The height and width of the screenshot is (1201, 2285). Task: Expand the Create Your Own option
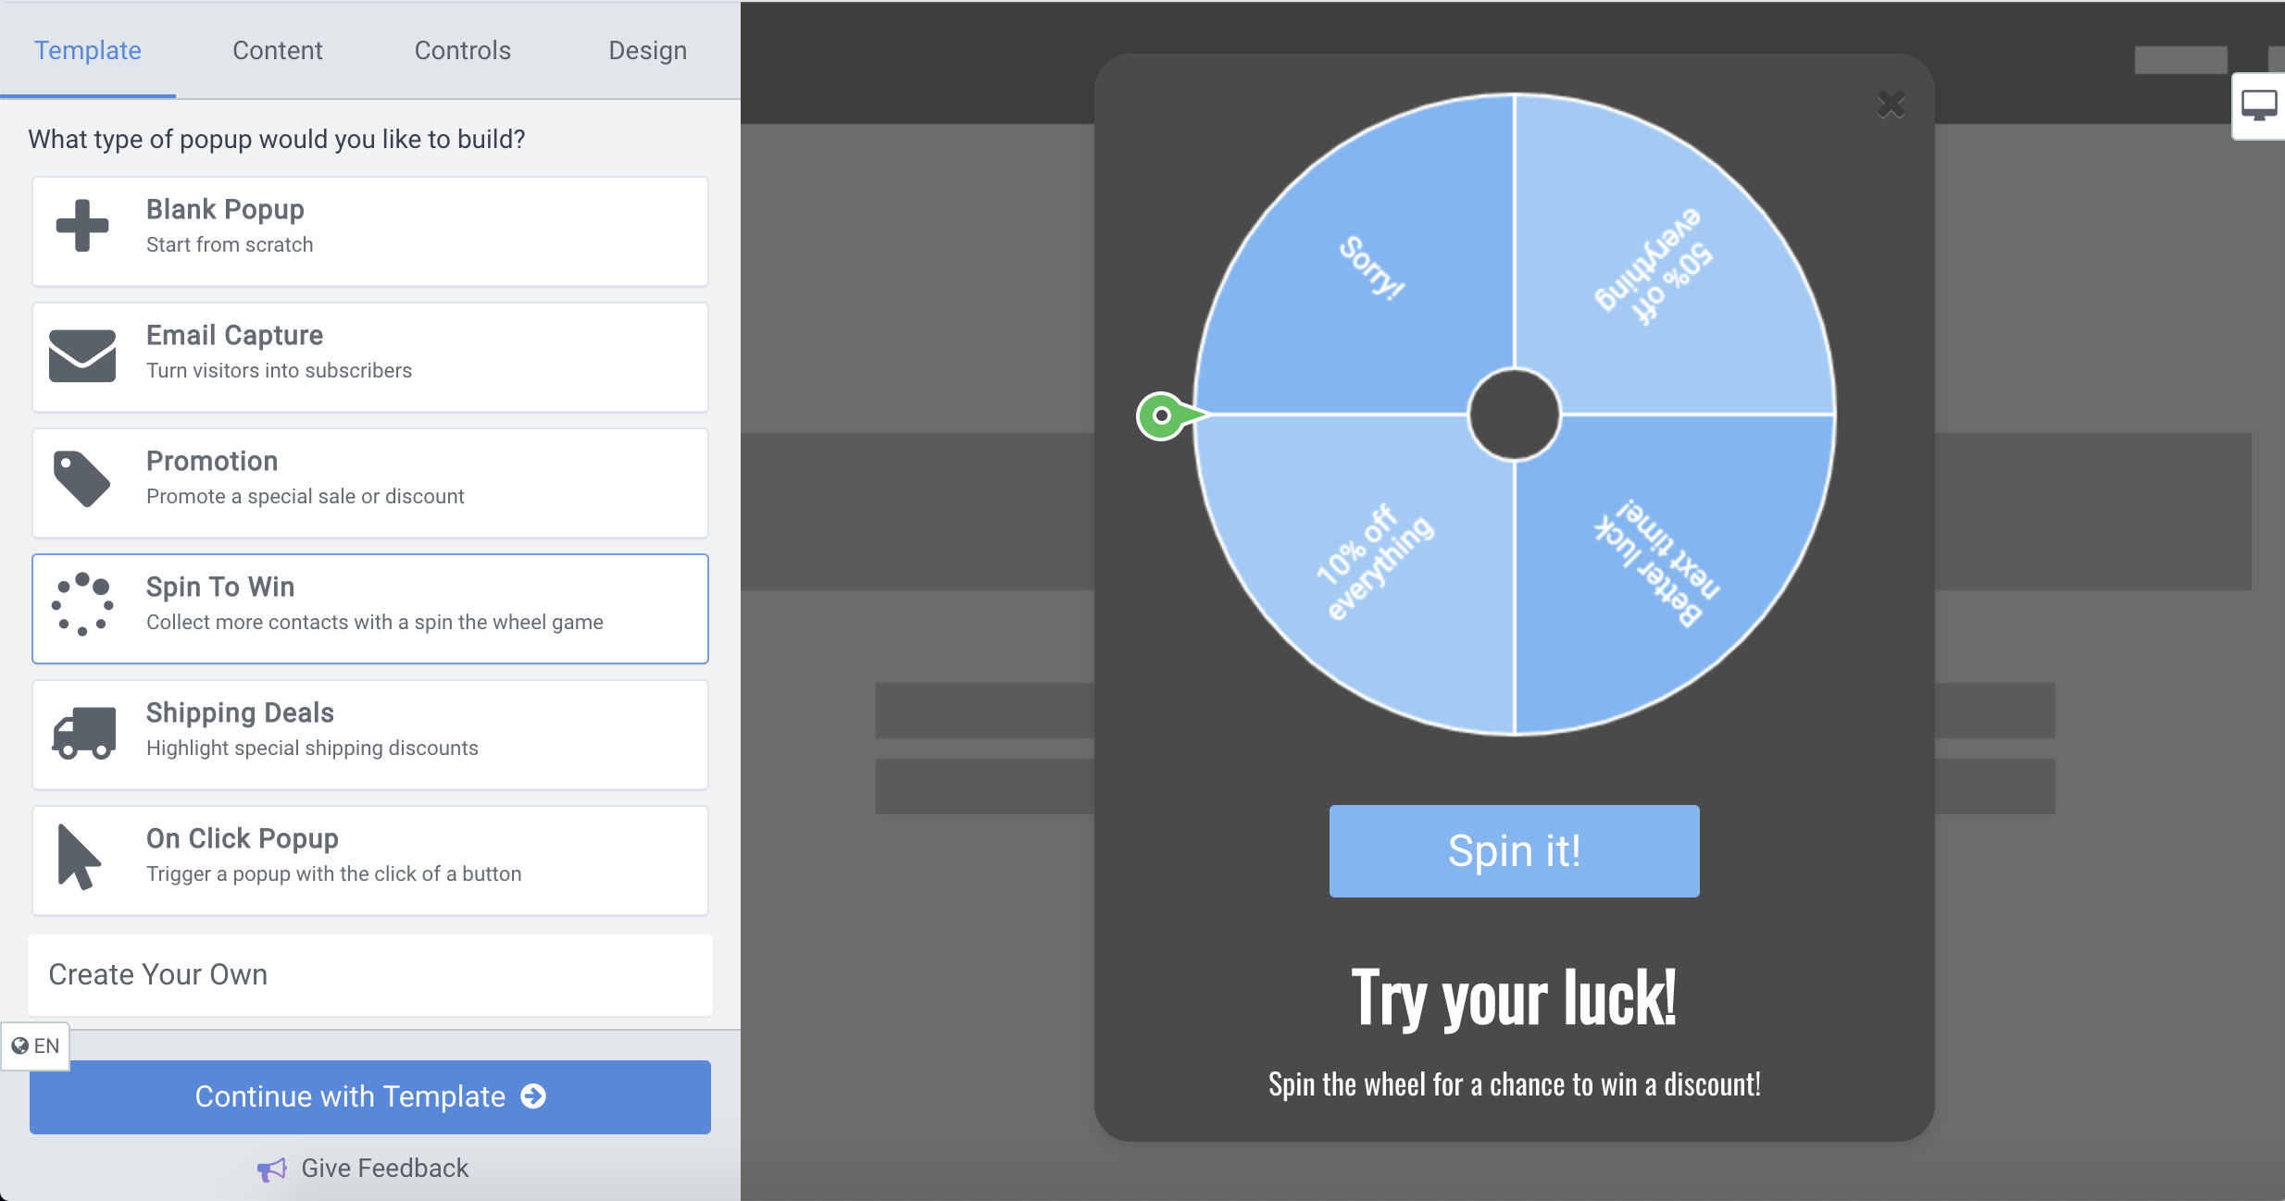[368, 972]
